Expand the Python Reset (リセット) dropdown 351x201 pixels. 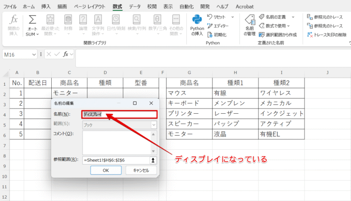coord(232,17)
